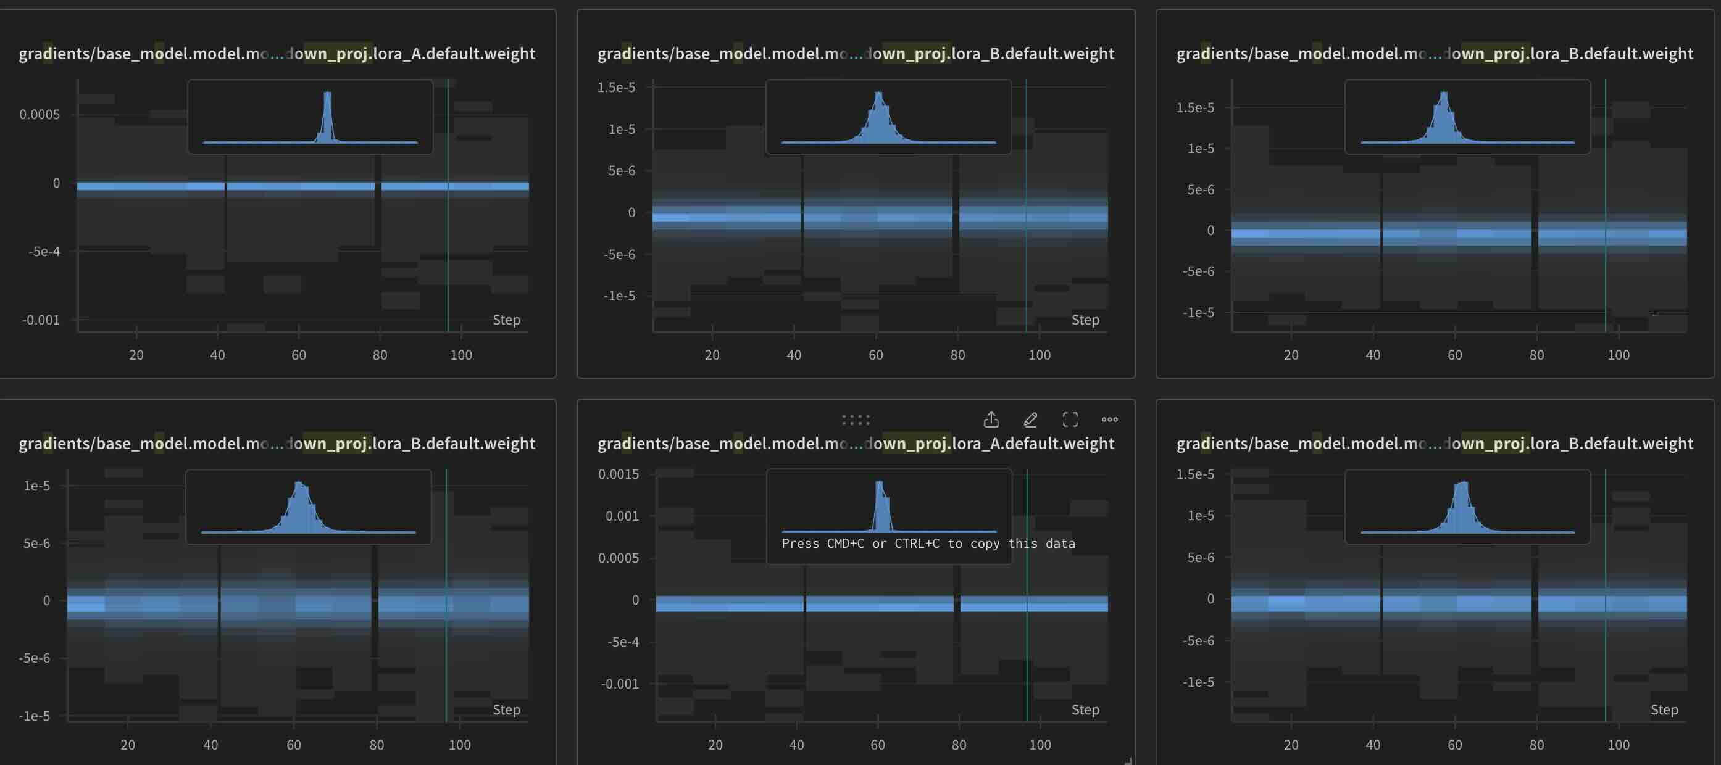Click the histogram thumbnail in the top-middle lora_B panel
The height and width of the screenshot is (765, 1721).
pos(888,117)
